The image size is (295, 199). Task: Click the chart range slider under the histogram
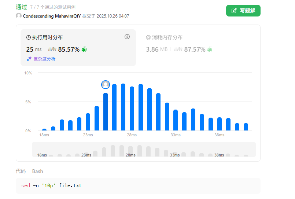[144, 150]
